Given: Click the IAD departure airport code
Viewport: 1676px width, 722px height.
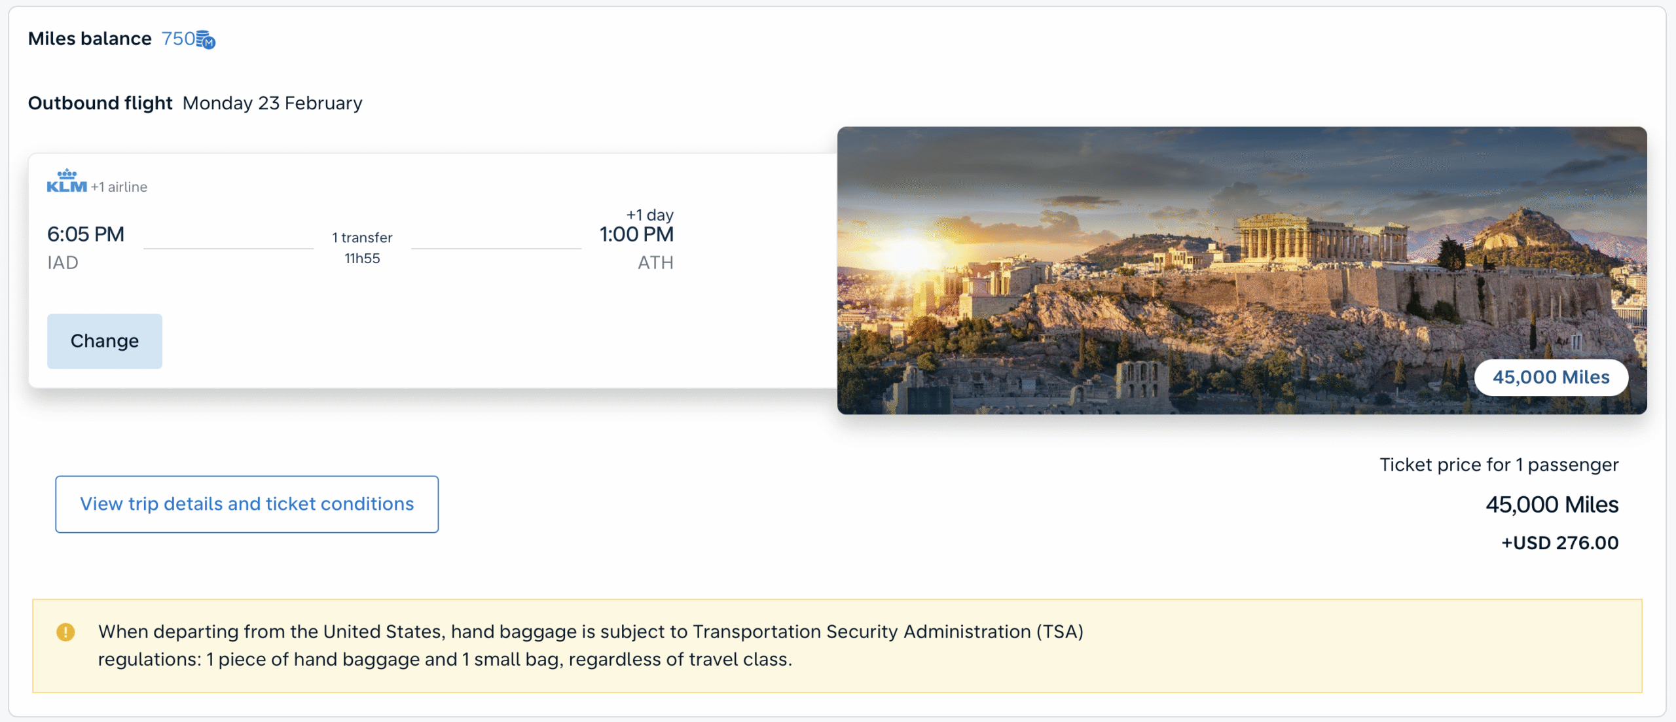Looking at the screenshot, I should [x=63, y=262].
